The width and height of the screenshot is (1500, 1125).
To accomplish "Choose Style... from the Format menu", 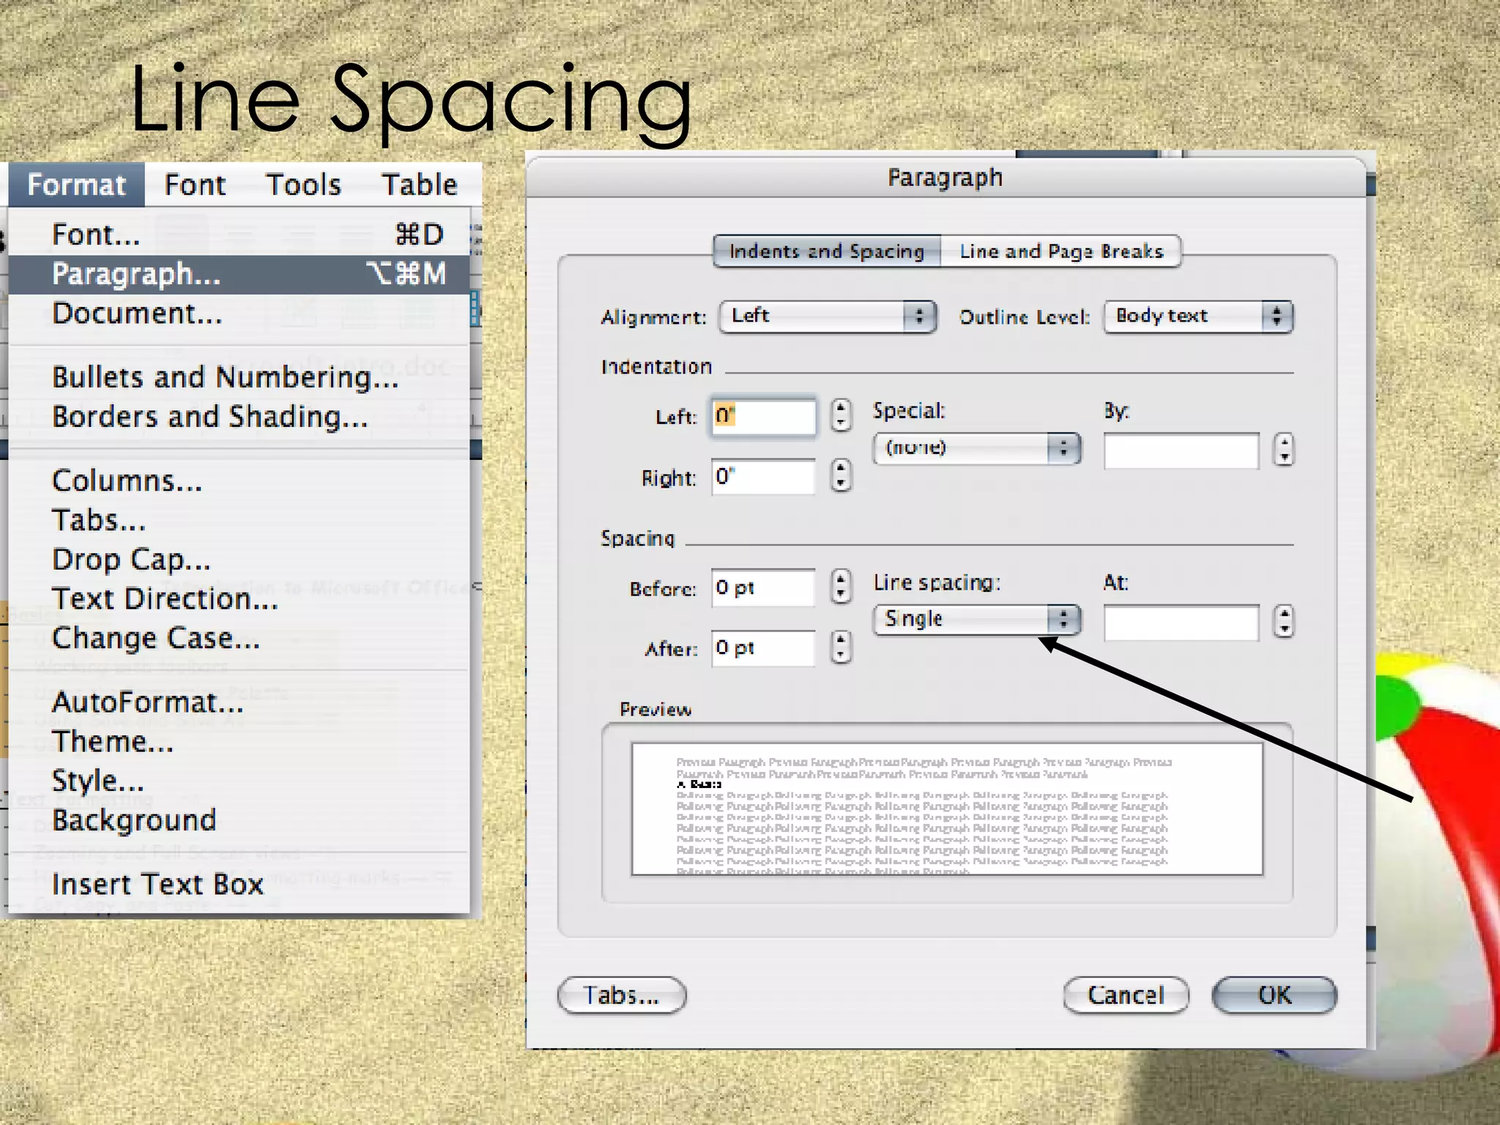I will (239, 781).
